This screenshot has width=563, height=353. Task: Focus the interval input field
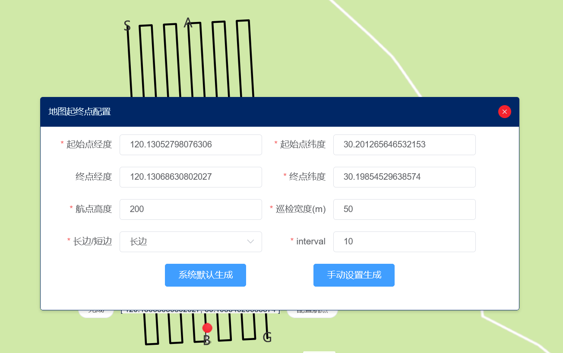404,242
